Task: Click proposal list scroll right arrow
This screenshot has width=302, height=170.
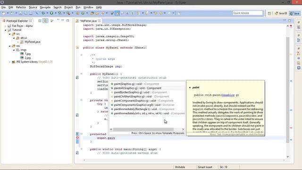Action: [x=183, y=129]
